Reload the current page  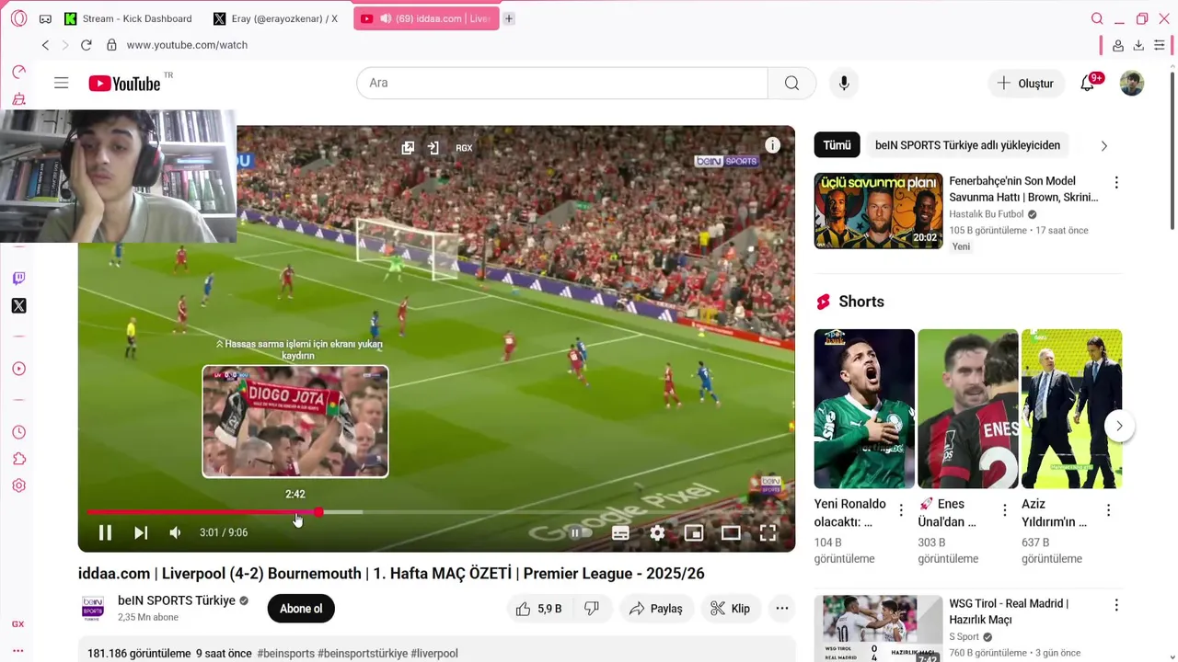[x=87, y=45]
